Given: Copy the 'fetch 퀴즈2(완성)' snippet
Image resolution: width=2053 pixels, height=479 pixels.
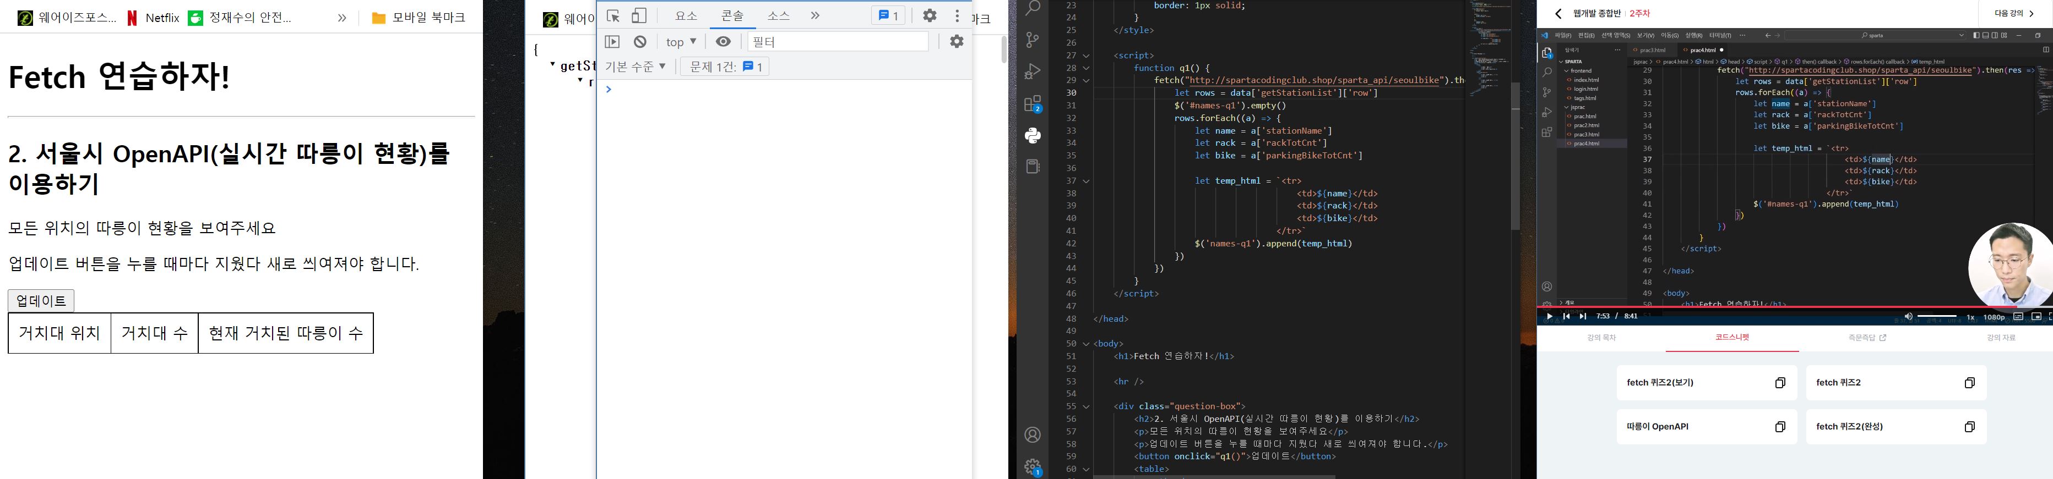Looking at the screenshot, I should click(1969, 427).
